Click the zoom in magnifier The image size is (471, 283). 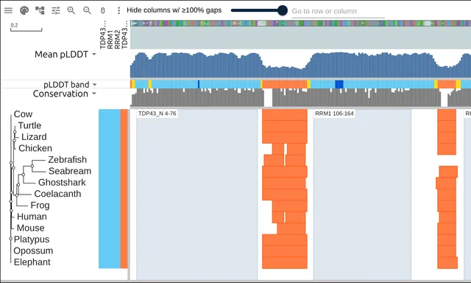pos(71,10)
